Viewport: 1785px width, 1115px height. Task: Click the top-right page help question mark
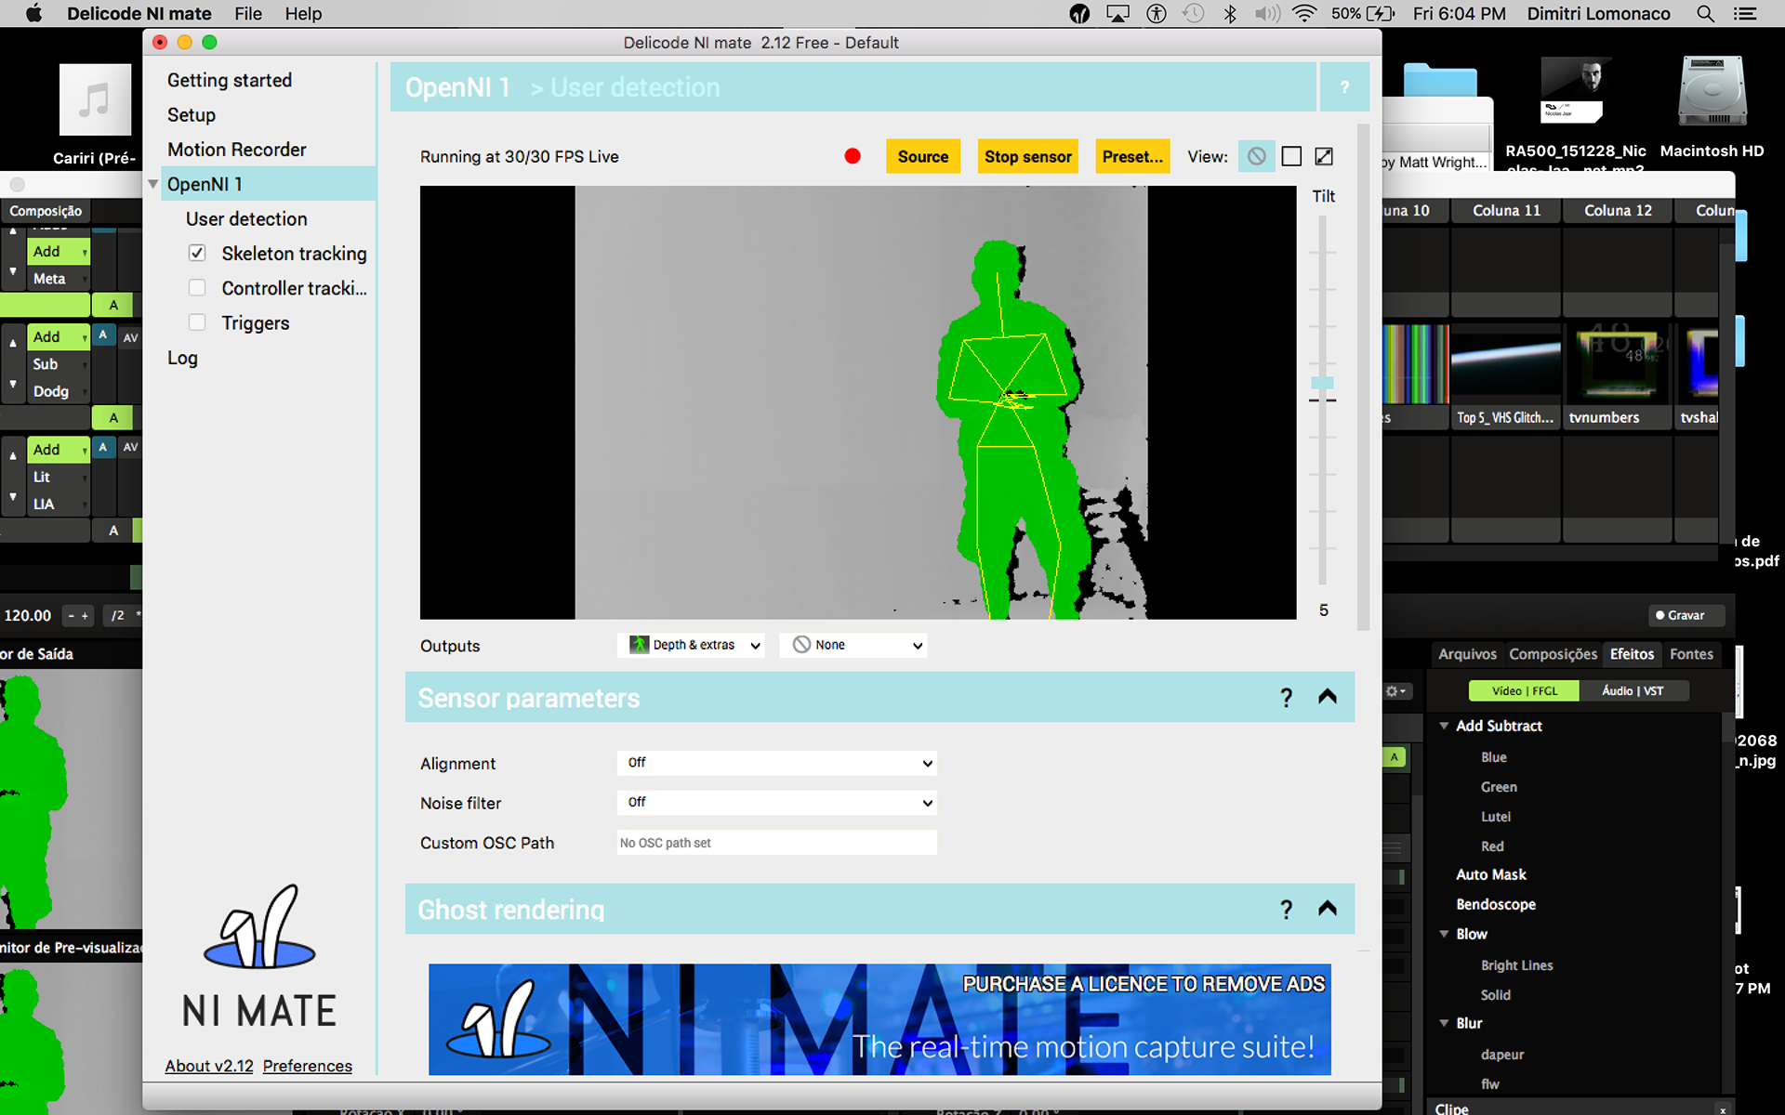click(x=1344, y=87)
